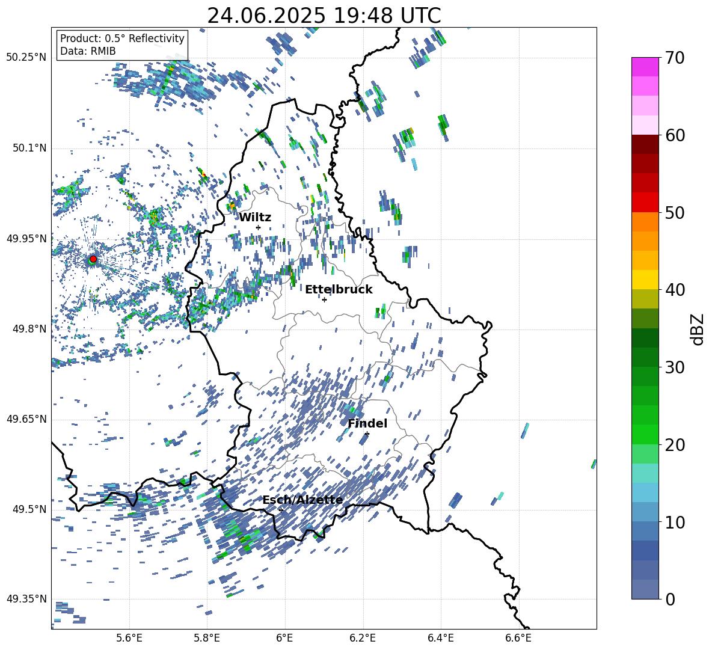Click the Esch/Alzette city label
This screenshot has height=650, width=712.
coord(302,500)
